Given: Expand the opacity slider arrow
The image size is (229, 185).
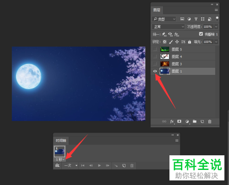Looking at the screenshot, I should click(x=216, y=26).
